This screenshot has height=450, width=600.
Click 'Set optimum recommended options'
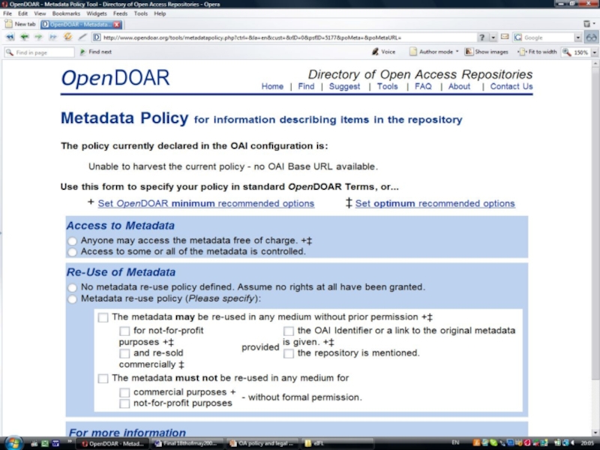pos(435,203)
